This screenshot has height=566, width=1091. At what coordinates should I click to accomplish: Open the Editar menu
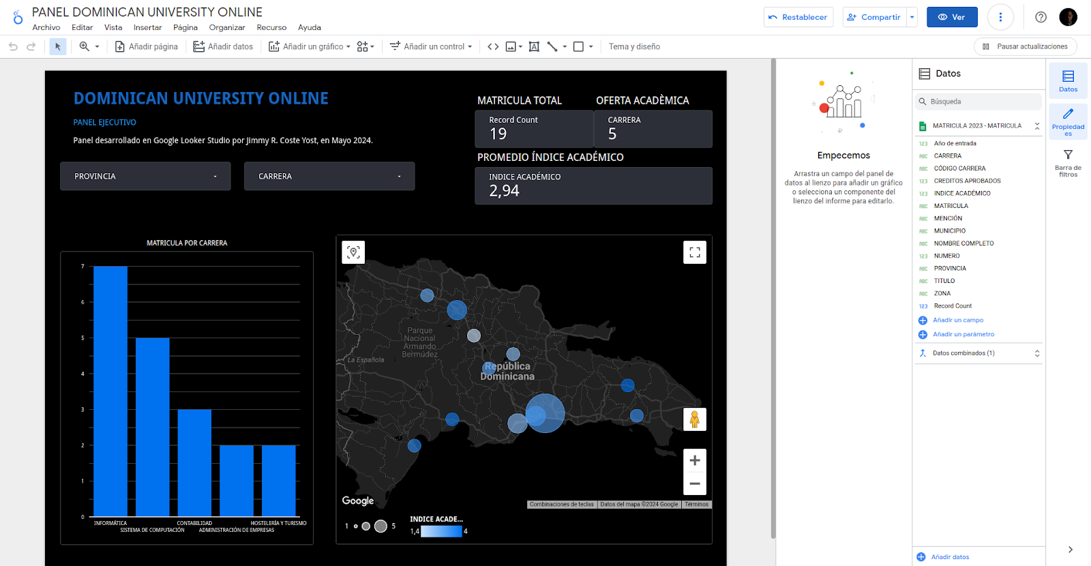pos(82,27)
